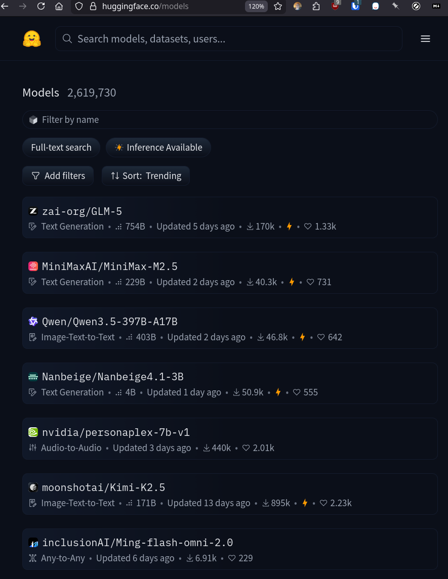Open MiniMaxAI/MiniMax-M2.5 model card

[110, 266]
